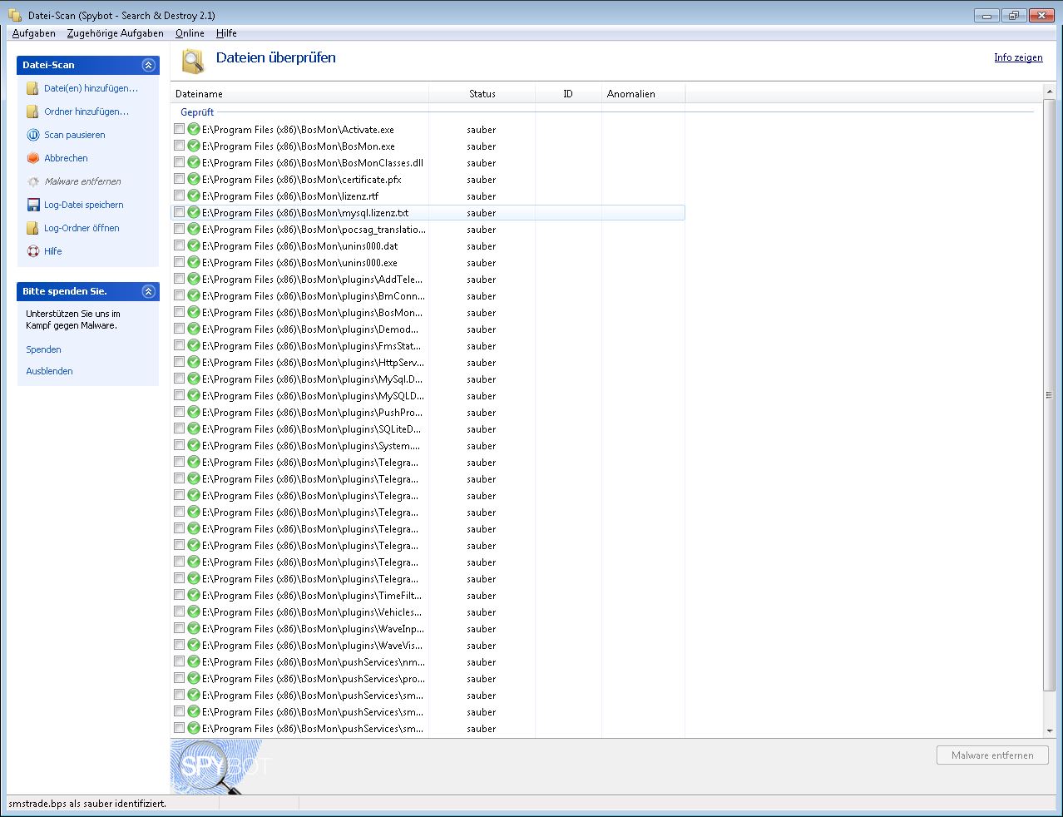Follow the Spenden link
The height and width of the screenshot is (817, 1063).
[43, 349]
